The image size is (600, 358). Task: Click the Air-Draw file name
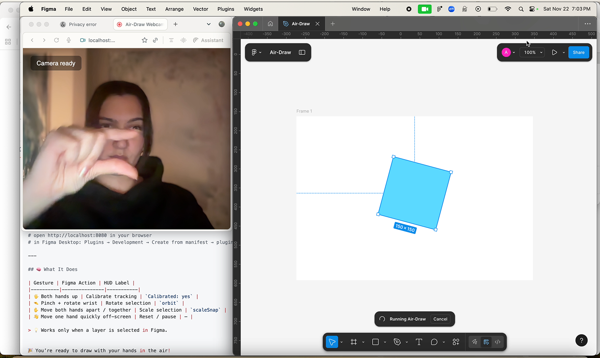tap(280, 52)
